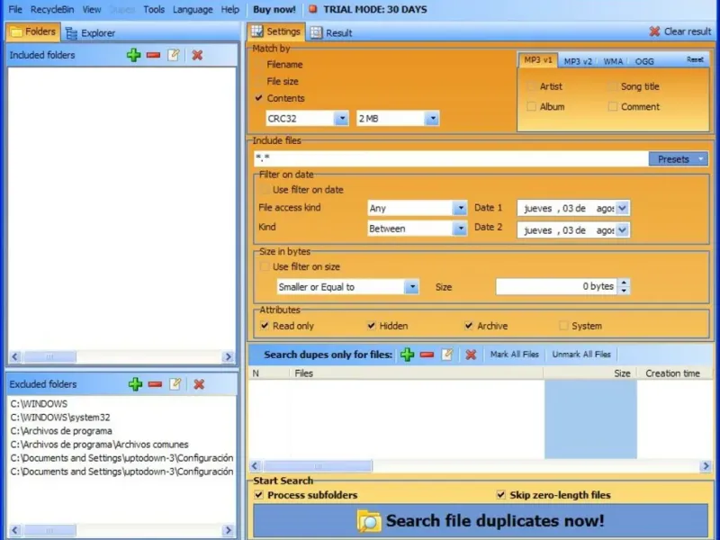Click the Include files pattern field
The width and height of the screenshot is (720, 540).
451,159
